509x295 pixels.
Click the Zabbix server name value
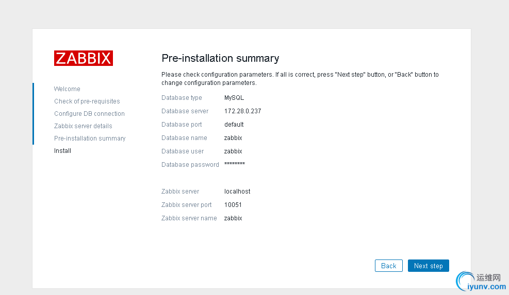233,218
